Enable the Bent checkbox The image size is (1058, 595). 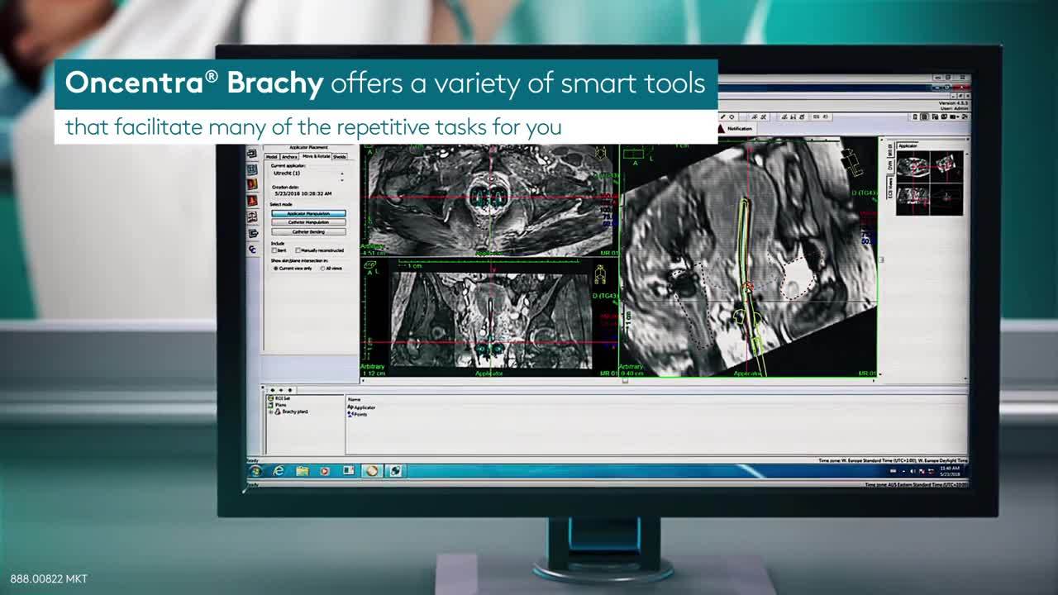click(274, 250)
